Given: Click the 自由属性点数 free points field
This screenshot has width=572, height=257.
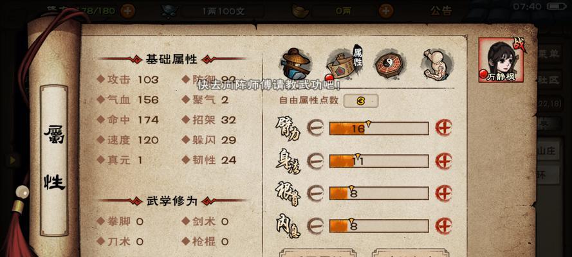Looking at the screenshot, I should (x=361, y=101).
